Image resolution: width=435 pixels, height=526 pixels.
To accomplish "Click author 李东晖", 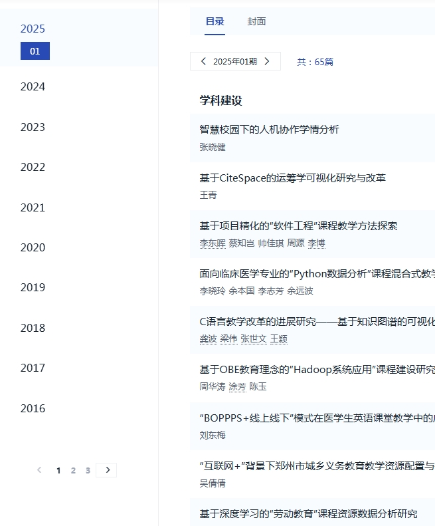I will click(213, 243).
